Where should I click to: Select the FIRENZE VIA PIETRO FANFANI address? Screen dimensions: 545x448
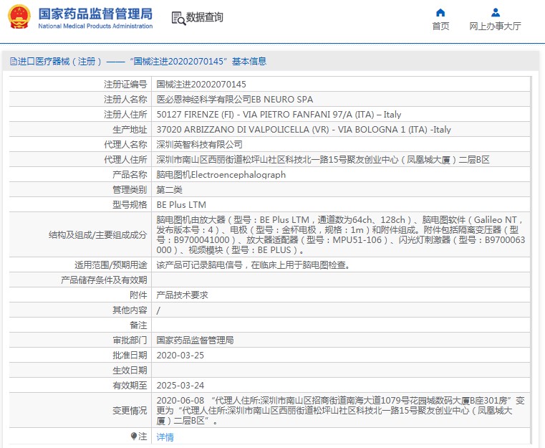(279, 115)
